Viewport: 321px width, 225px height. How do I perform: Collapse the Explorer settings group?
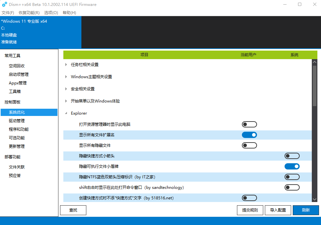(65, 113)
